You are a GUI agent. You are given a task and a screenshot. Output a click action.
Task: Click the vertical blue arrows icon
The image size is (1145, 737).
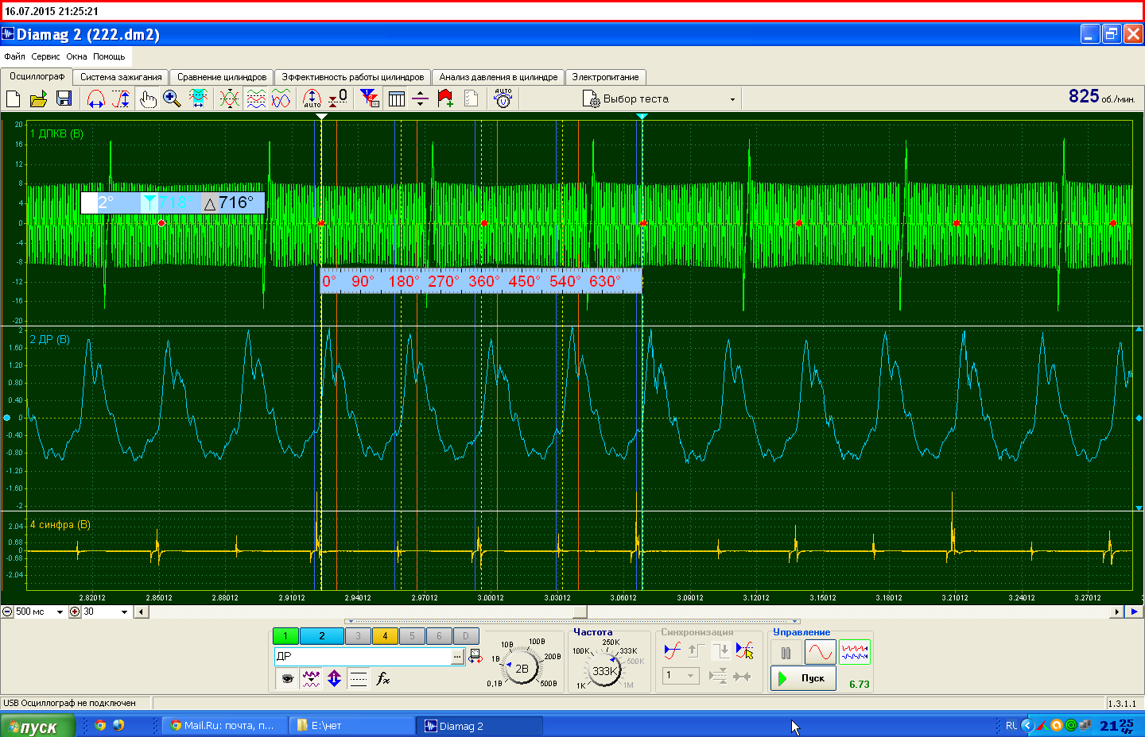[335, 678]
